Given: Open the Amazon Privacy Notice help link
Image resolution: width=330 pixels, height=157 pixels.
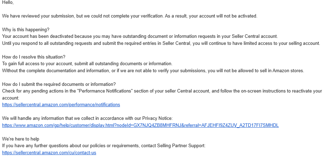Looking at the screenshot, I should (x=140, y=125).
